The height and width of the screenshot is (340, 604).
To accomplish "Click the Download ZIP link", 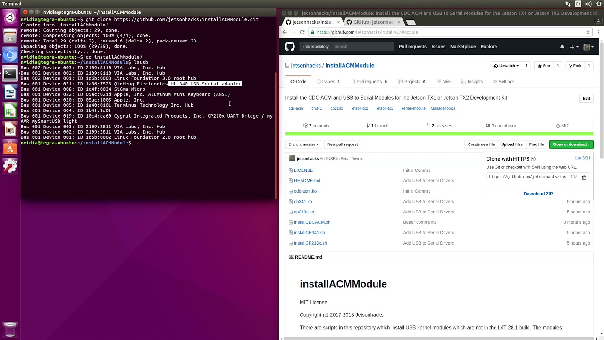I will coord(538,194).
